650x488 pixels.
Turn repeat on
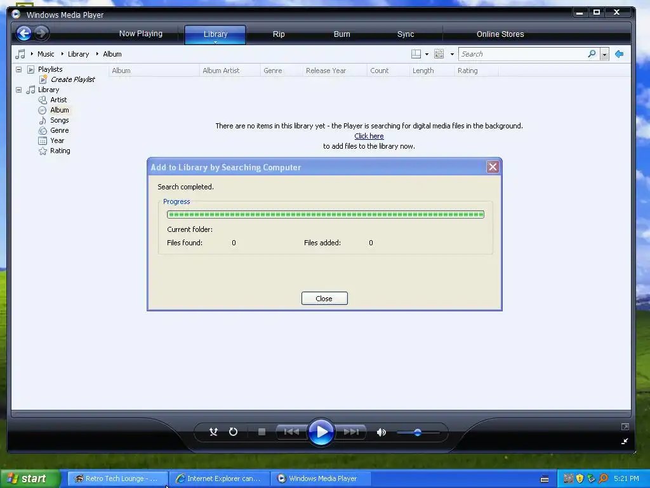click(234, 432)
